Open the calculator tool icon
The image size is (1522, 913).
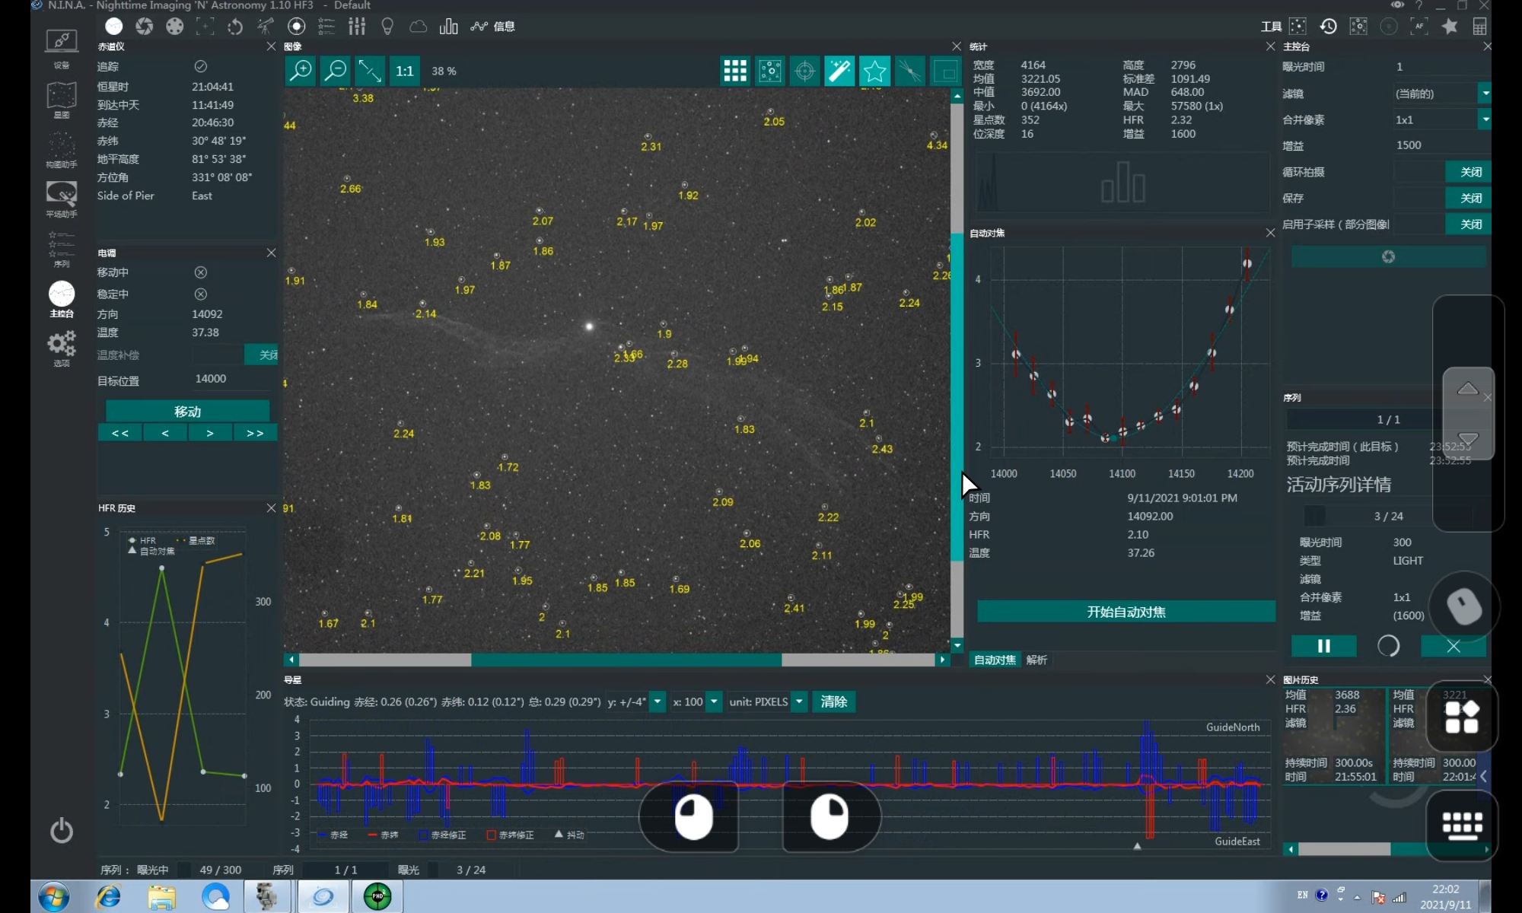click(x=1479, y=27)
